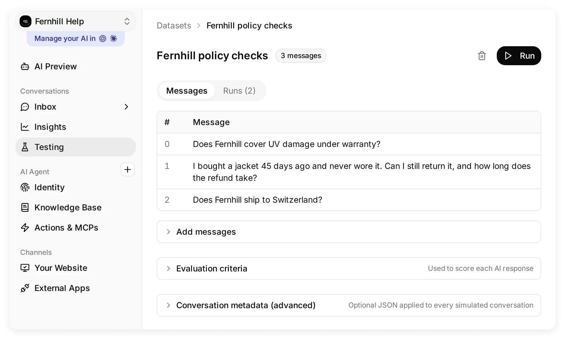Expand the Add messages section
Image resolution: width=565 pixels, height=339 pixels.
point(349,232)
